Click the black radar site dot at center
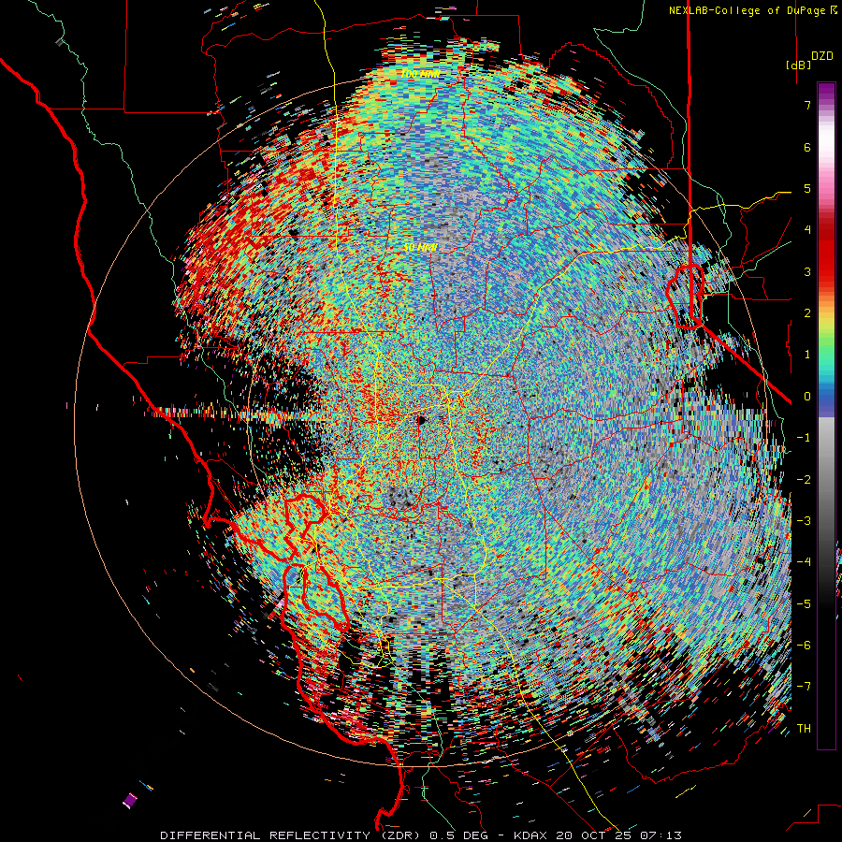842x842 pixels. pos(421,420)
